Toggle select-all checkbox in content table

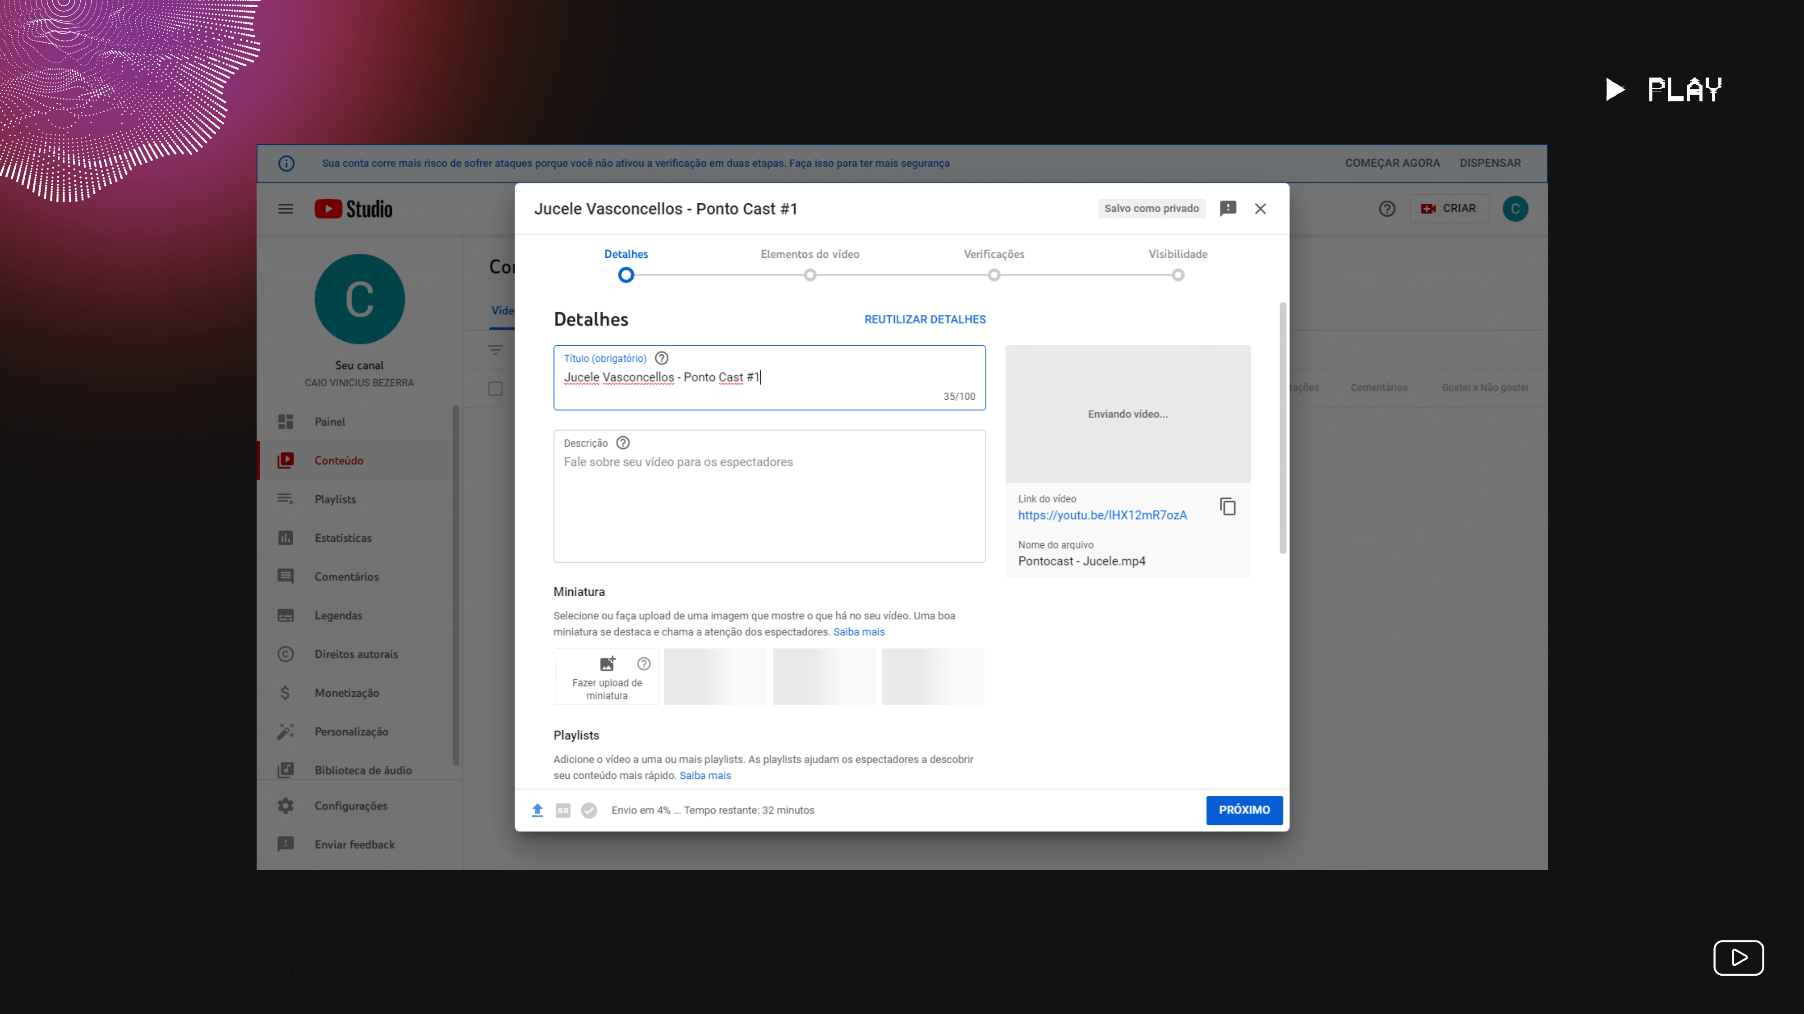[495, 388]
